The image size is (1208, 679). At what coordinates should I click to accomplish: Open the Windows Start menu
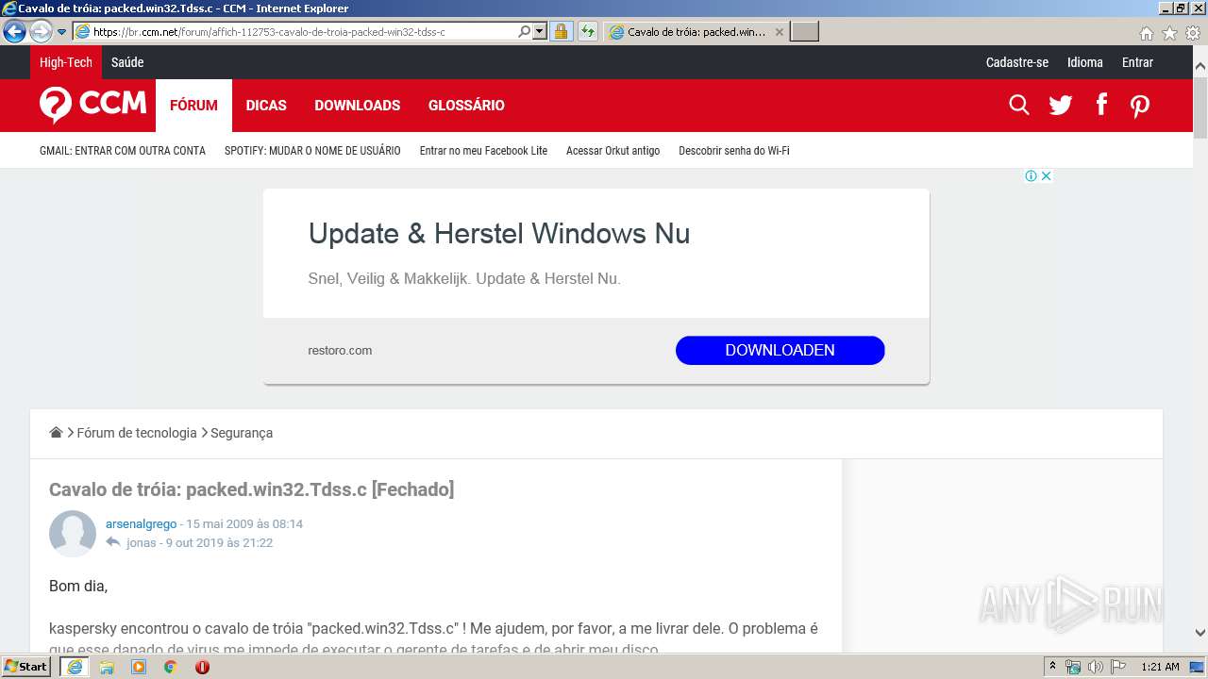click(x=26, y=667)
